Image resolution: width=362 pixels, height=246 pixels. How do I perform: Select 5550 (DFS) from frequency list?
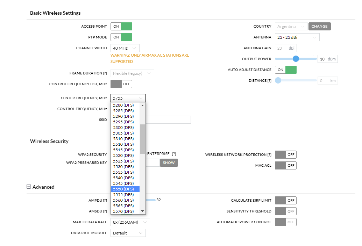point(125,189)
